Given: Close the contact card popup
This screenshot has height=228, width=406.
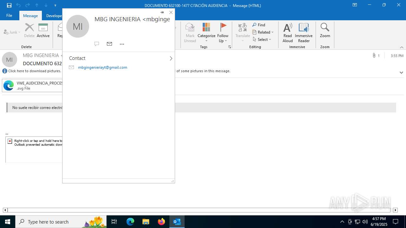Looking at the screenshot, I should 171,12.
